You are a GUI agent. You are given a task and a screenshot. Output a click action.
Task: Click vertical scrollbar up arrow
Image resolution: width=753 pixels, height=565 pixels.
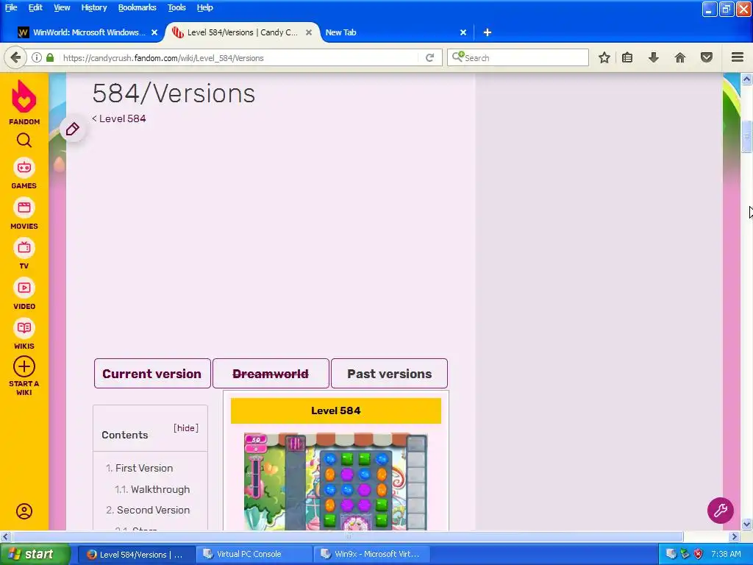[747, 79]
